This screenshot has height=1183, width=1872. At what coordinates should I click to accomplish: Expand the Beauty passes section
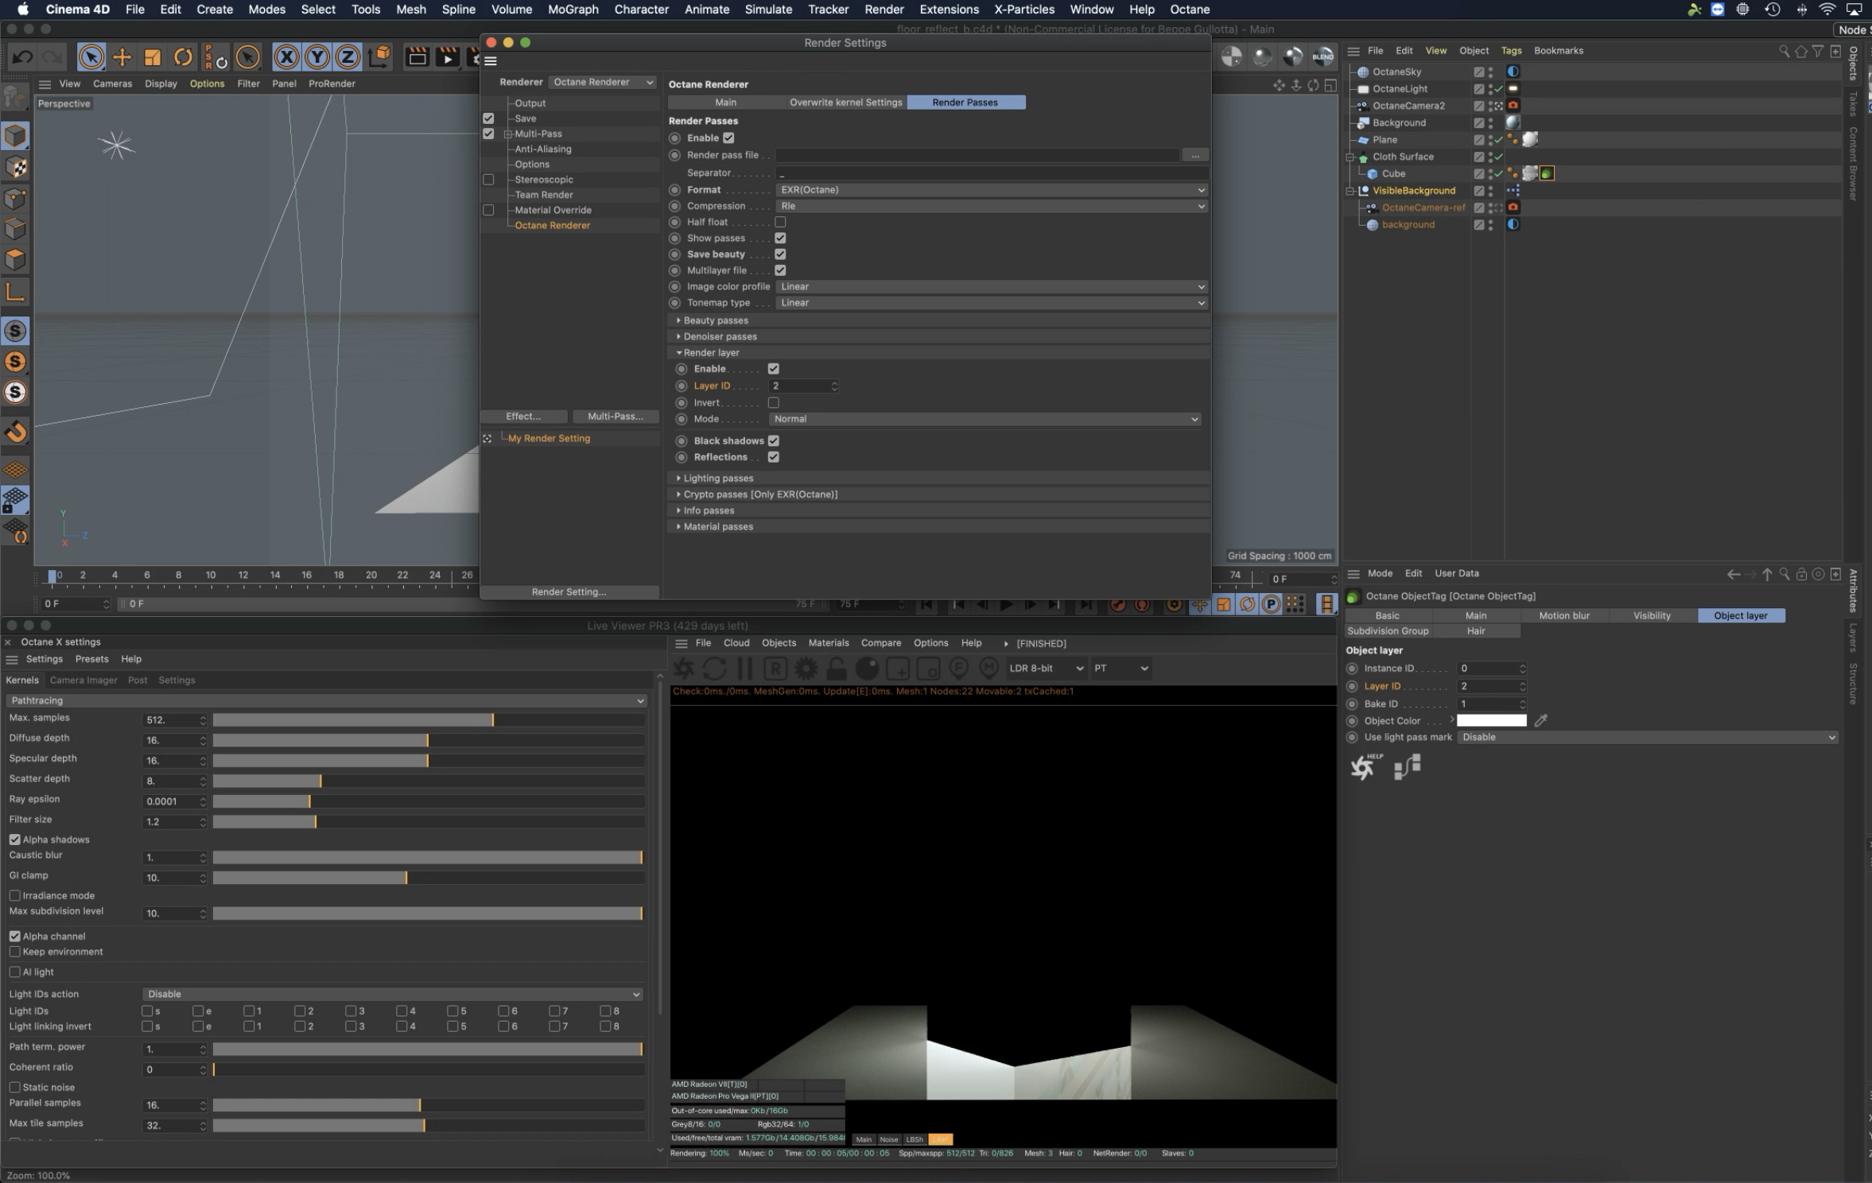click(x=715, y=320)
